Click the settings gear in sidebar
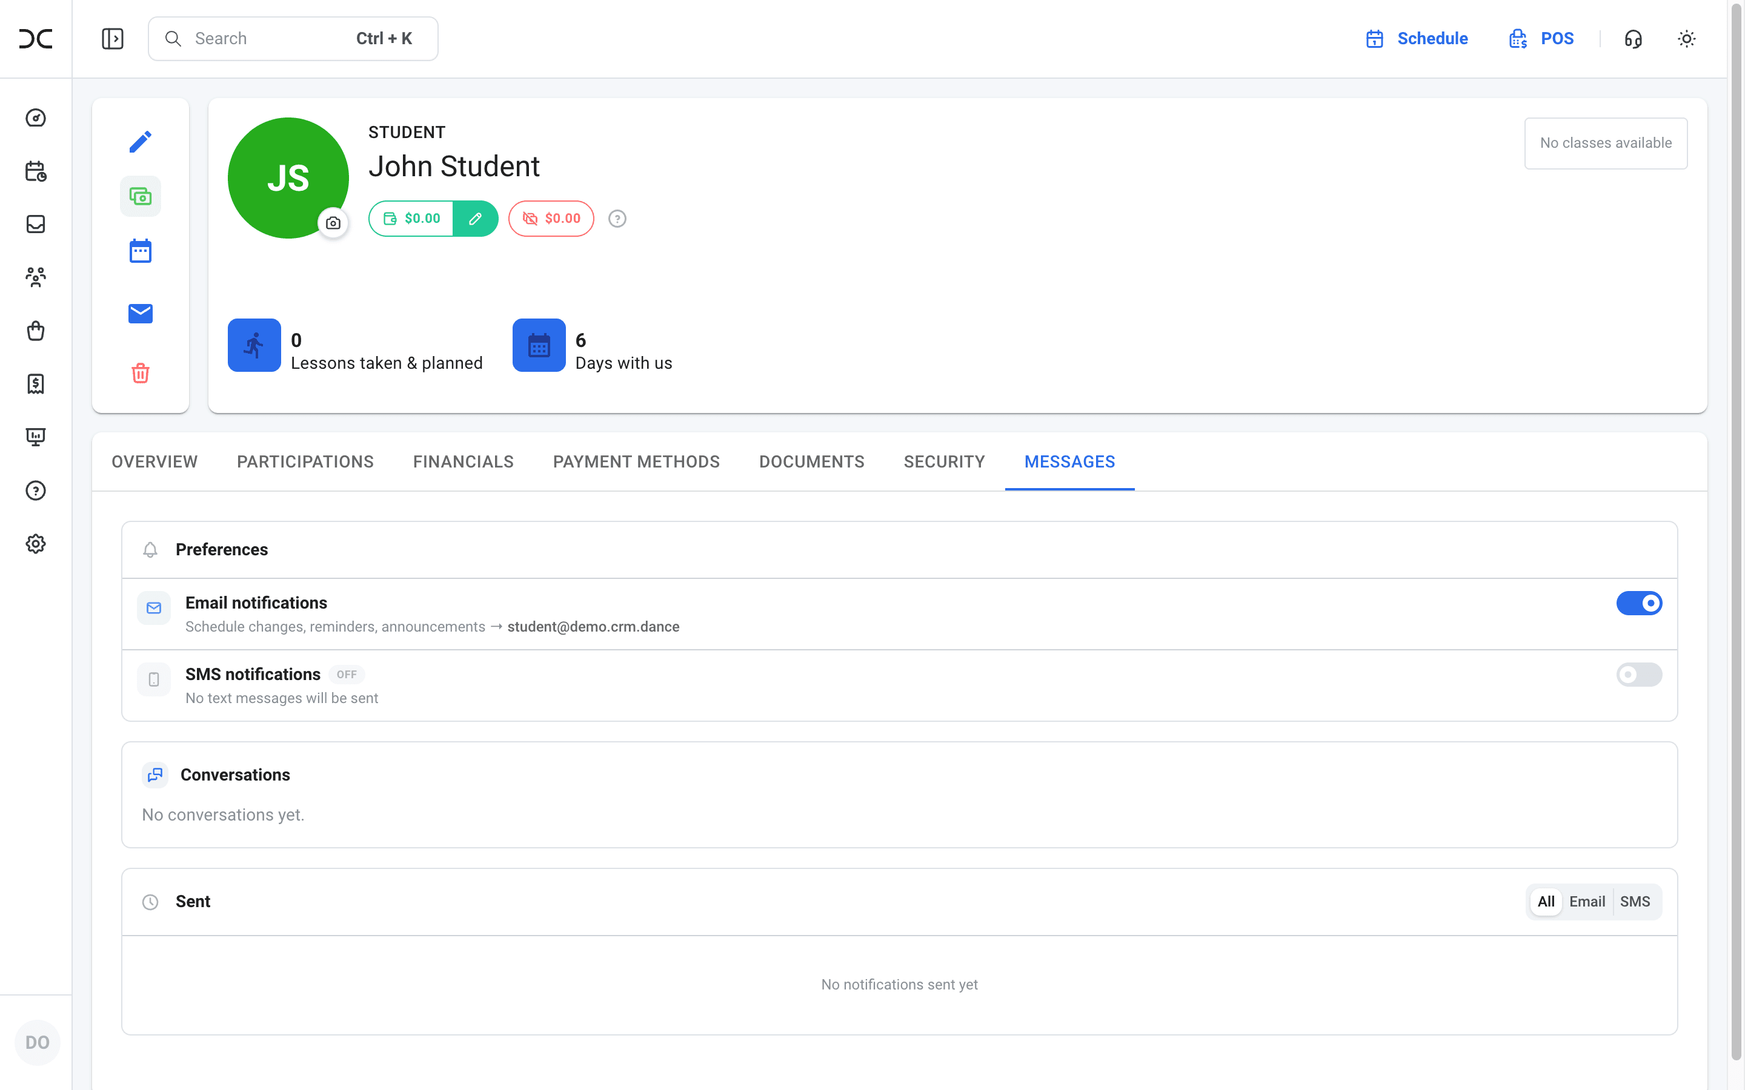Image resolution: width=1745 pixels, height=1090 pixels. 35,544
